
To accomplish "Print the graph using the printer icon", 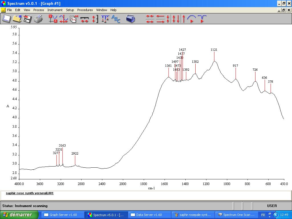I will tap(38, 19).
